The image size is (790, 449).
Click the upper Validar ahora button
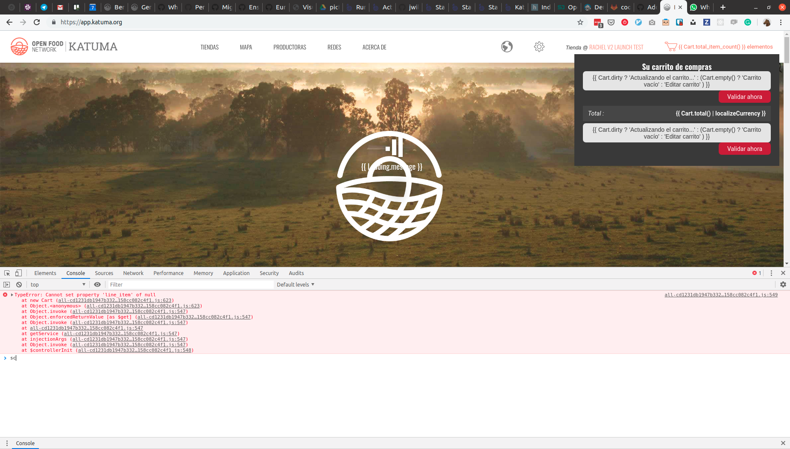click(x=744, y=97)
